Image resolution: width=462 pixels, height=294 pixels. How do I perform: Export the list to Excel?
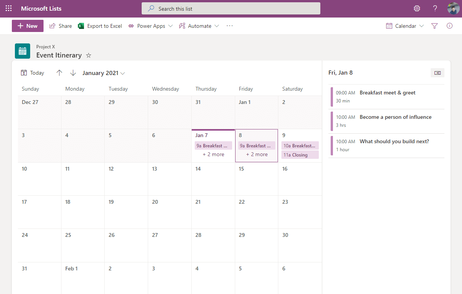pos(100,26)
